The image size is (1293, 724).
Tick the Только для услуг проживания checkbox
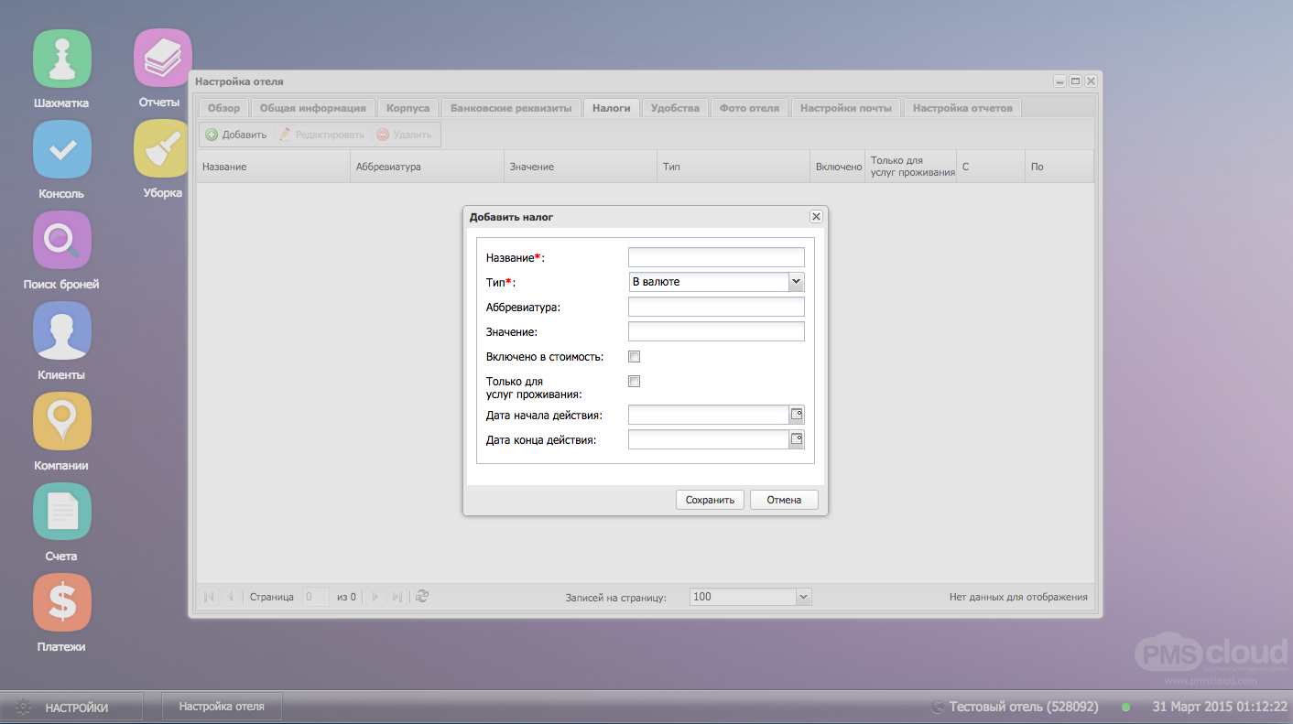(x=634, y=381)
